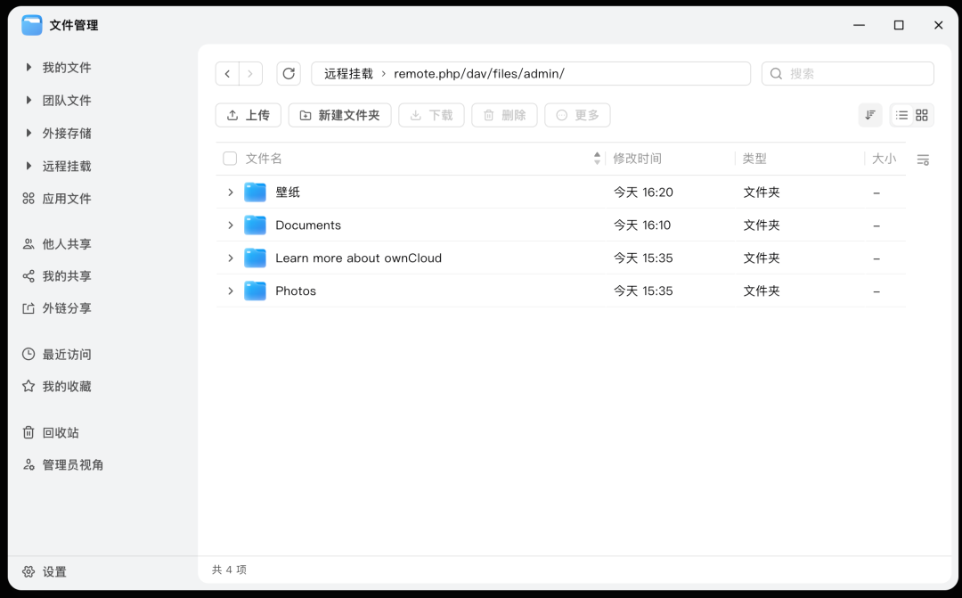The width and height of the screenshot is (962, 598).
Task: Open 管理员视角 admin view
Action: [63, 465]
